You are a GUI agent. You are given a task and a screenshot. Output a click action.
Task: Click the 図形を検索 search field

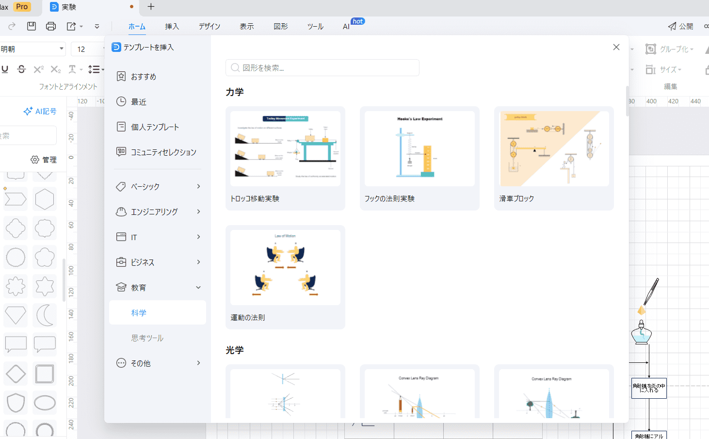tap(322, 68)
